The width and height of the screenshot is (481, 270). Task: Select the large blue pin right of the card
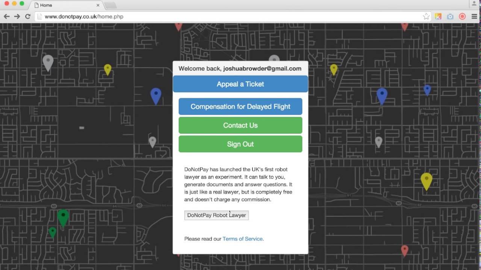pos(382,96)
